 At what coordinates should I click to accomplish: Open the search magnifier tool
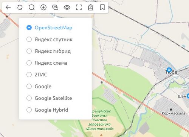[32, 8]
